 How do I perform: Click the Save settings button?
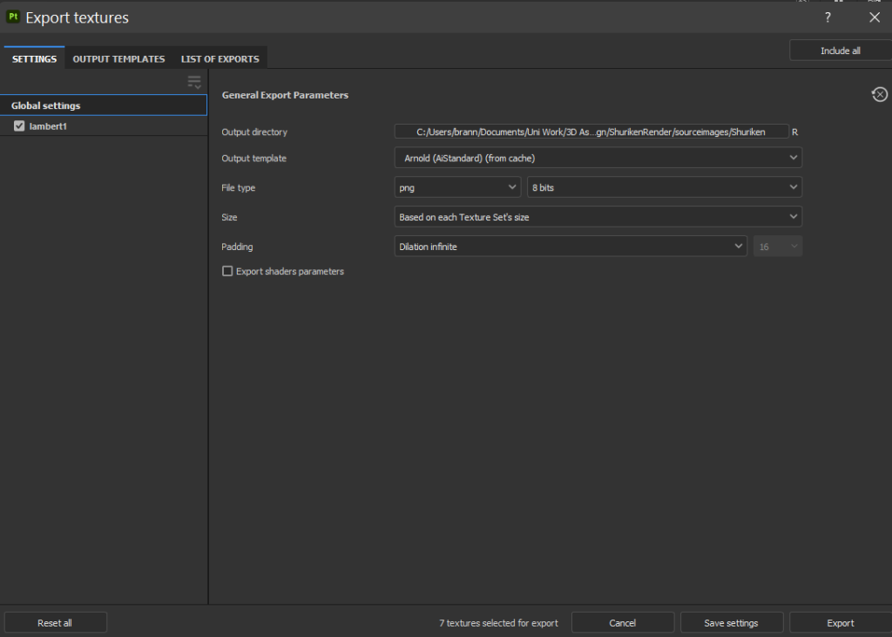coord(731,623)
